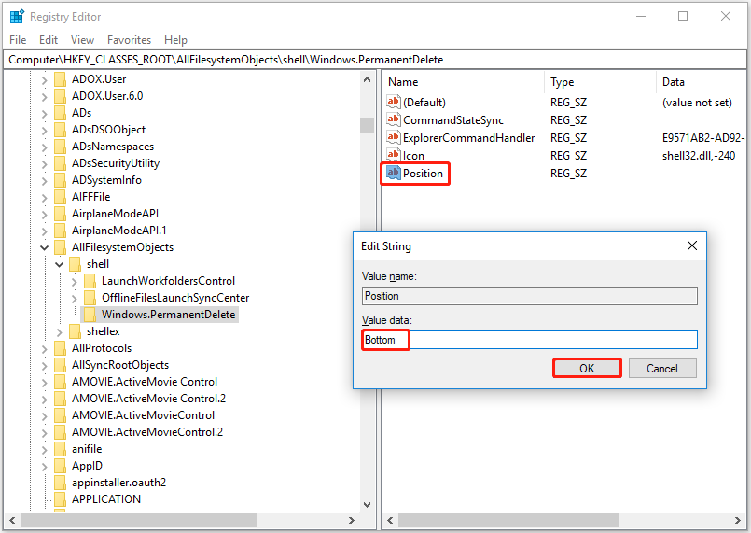Viewport: 751px width, 533px height.
Task: Click the Value data input field
Action: [x=530, y=340]
